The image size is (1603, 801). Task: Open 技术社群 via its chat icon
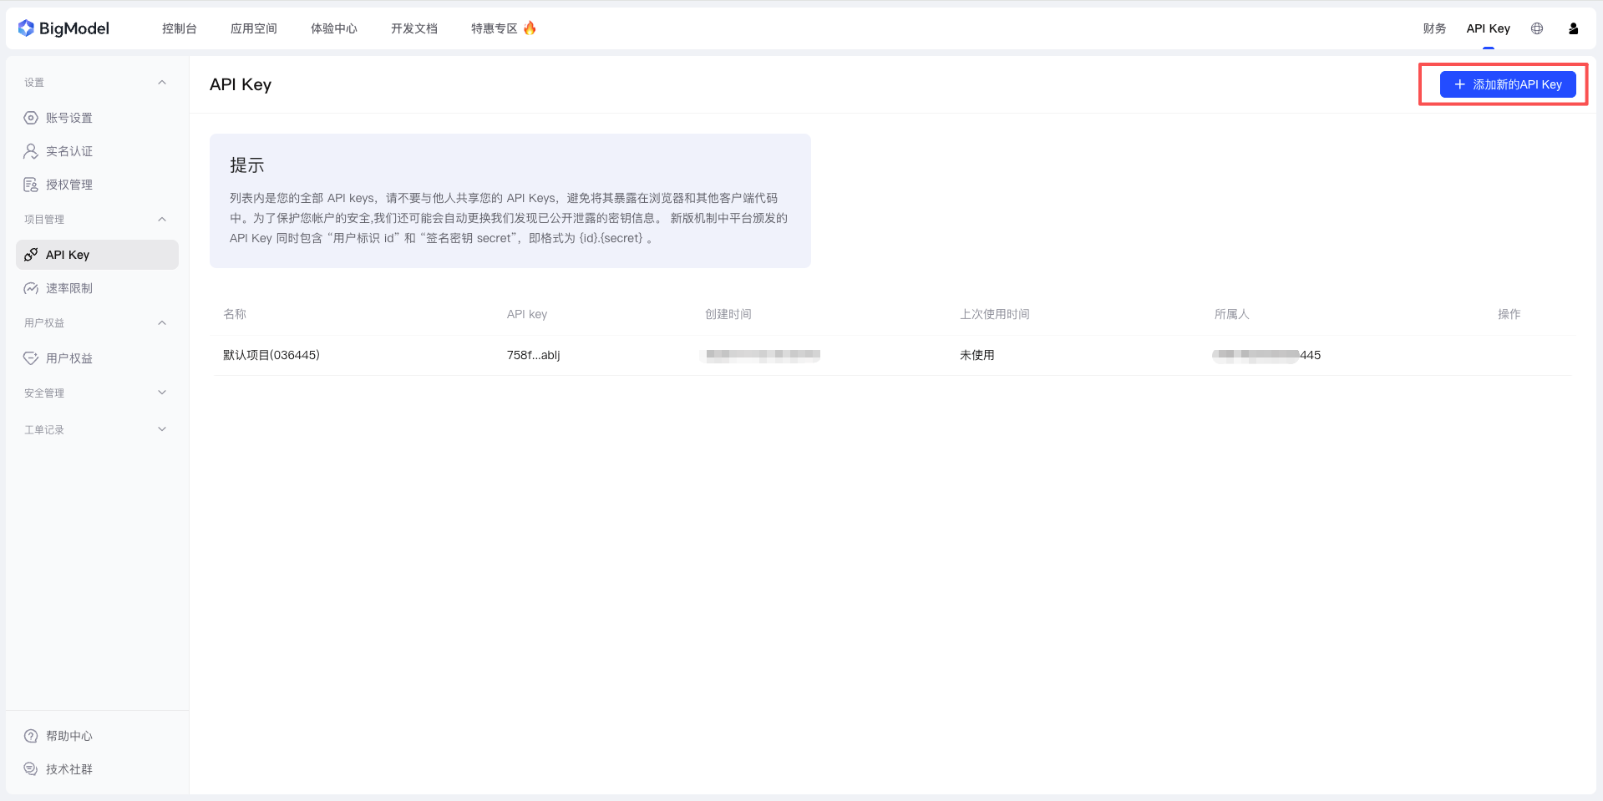click(x=31, y=768)
